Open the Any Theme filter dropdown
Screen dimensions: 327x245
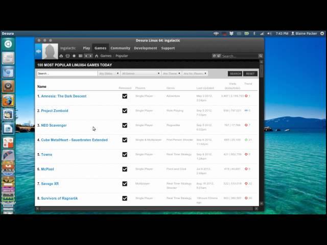click(x=172, y=73)
